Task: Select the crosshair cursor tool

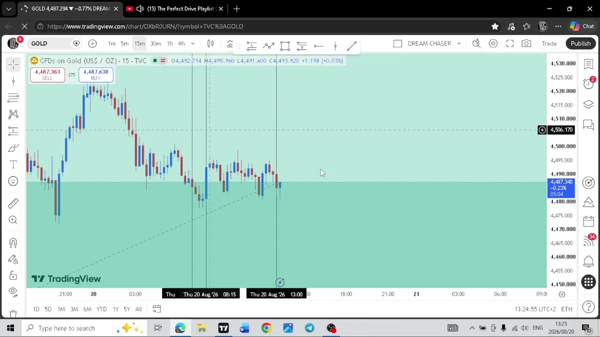Action: (13, 64)
